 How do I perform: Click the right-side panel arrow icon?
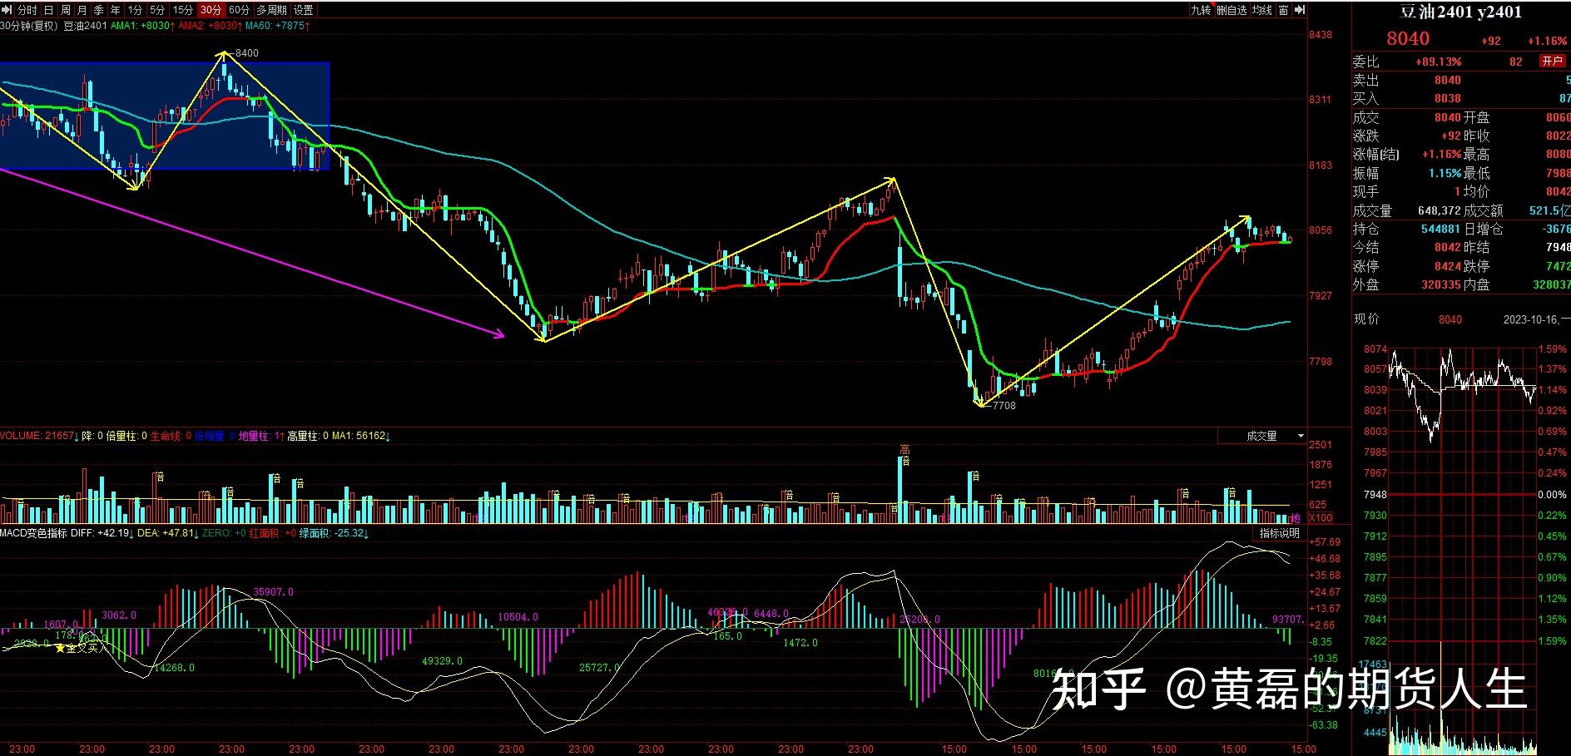pos(1300,10)
